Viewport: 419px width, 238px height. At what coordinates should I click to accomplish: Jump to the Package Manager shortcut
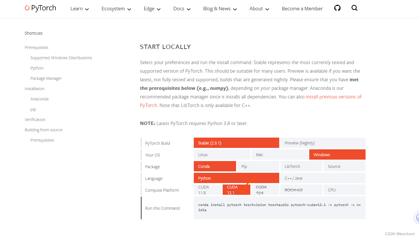tap(46, 78)
